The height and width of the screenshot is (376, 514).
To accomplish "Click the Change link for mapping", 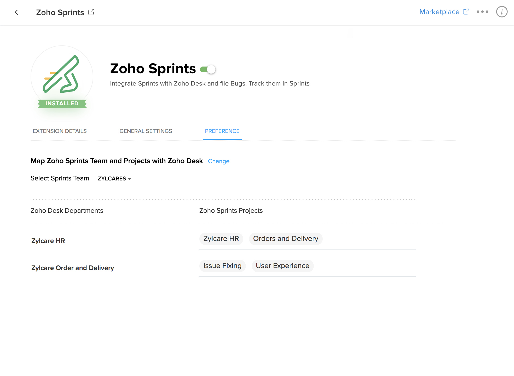I will 218,161.
